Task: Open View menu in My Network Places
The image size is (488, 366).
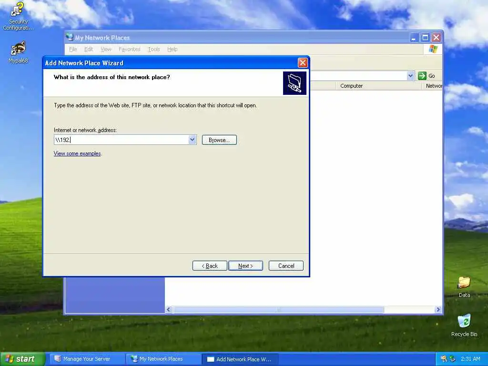Action: (106, 49)
